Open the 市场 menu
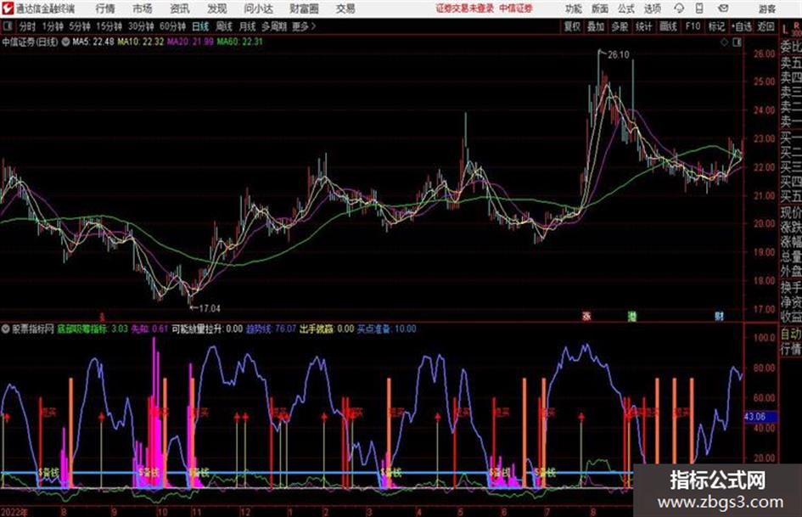Image resolution: width=802 pixels, height=517 pixels. click(143, 8)
